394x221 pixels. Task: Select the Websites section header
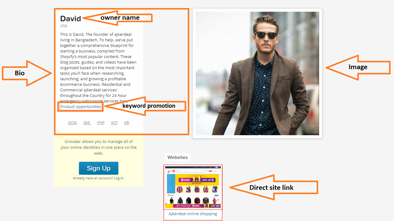pyautogui.click(x=177, y=157)
